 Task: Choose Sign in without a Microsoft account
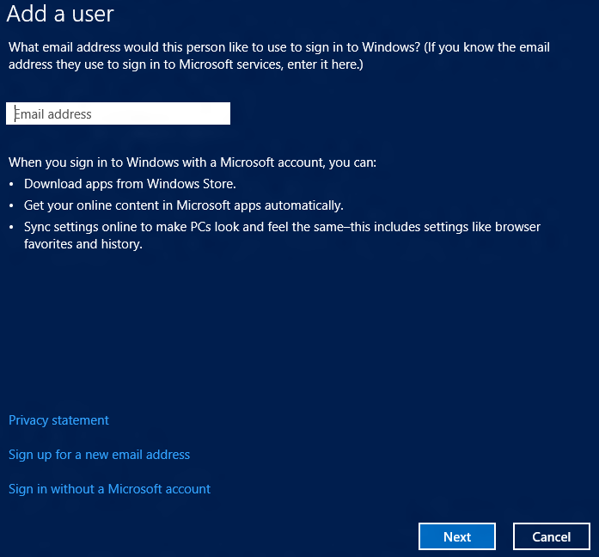click(x=109, y=489)
